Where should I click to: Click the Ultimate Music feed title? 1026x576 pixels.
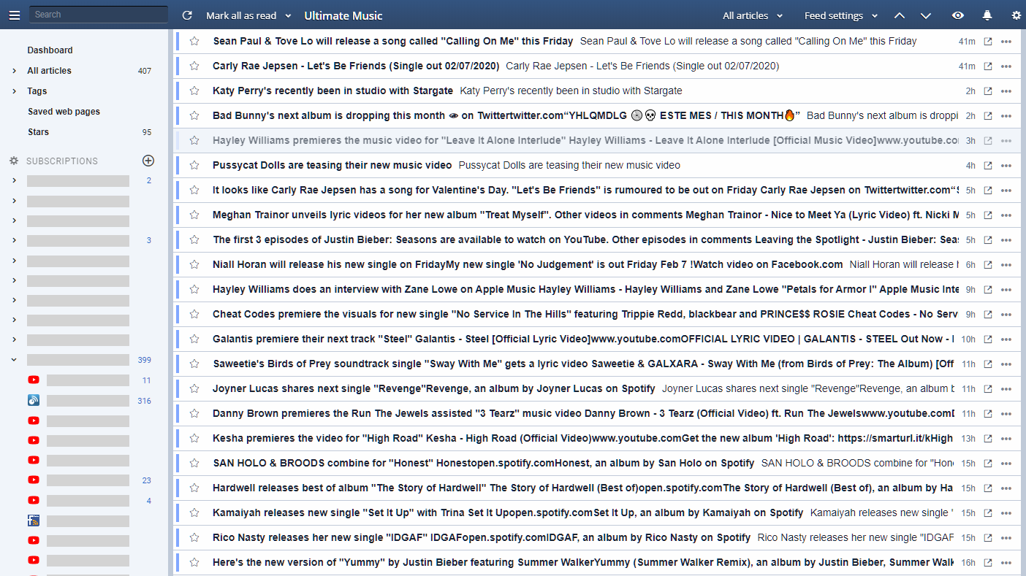tap(343, 15)
